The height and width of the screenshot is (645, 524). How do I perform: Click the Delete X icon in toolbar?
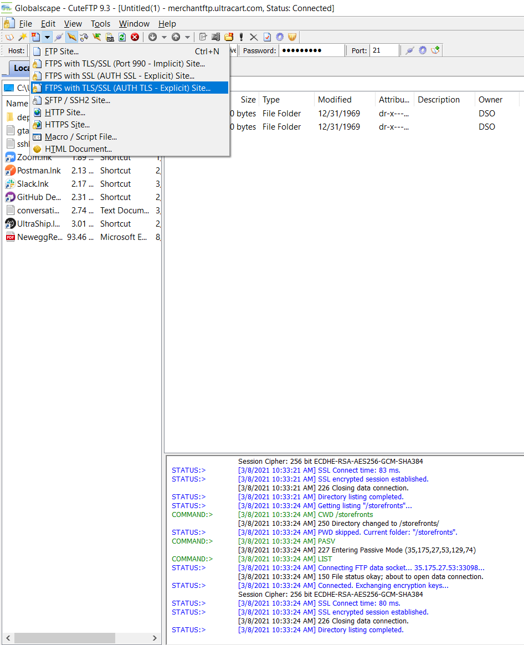pos(254,37)
